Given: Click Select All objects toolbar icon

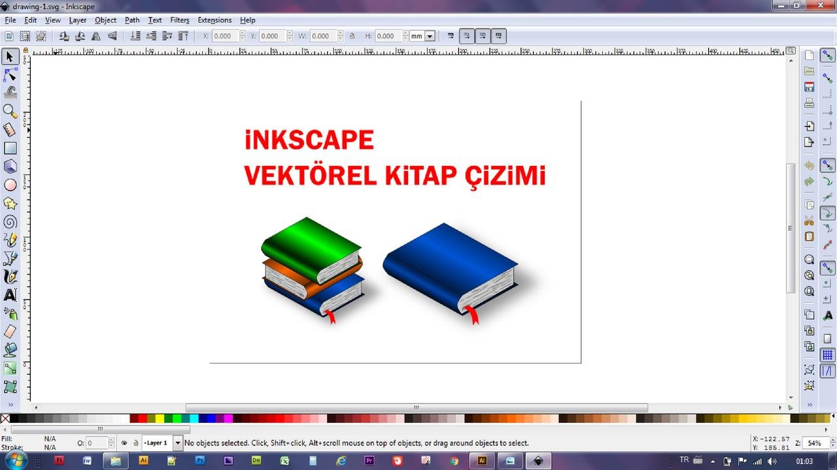Looking at the screenshot, I should point(10,36).
